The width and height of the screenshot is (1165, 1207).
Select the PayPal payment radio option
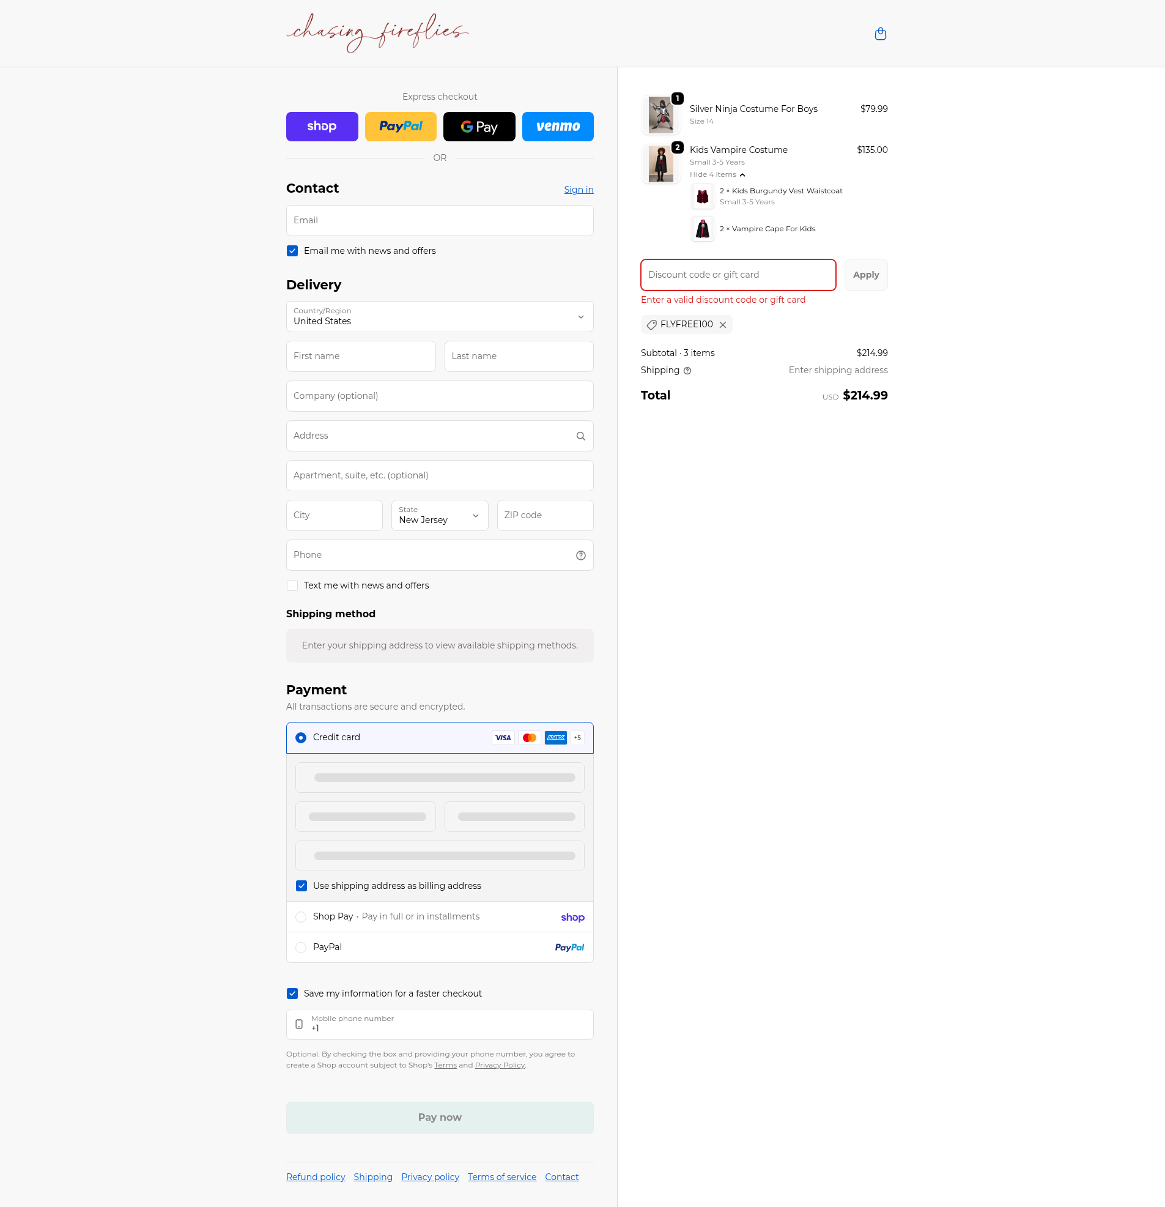point(300,948)
